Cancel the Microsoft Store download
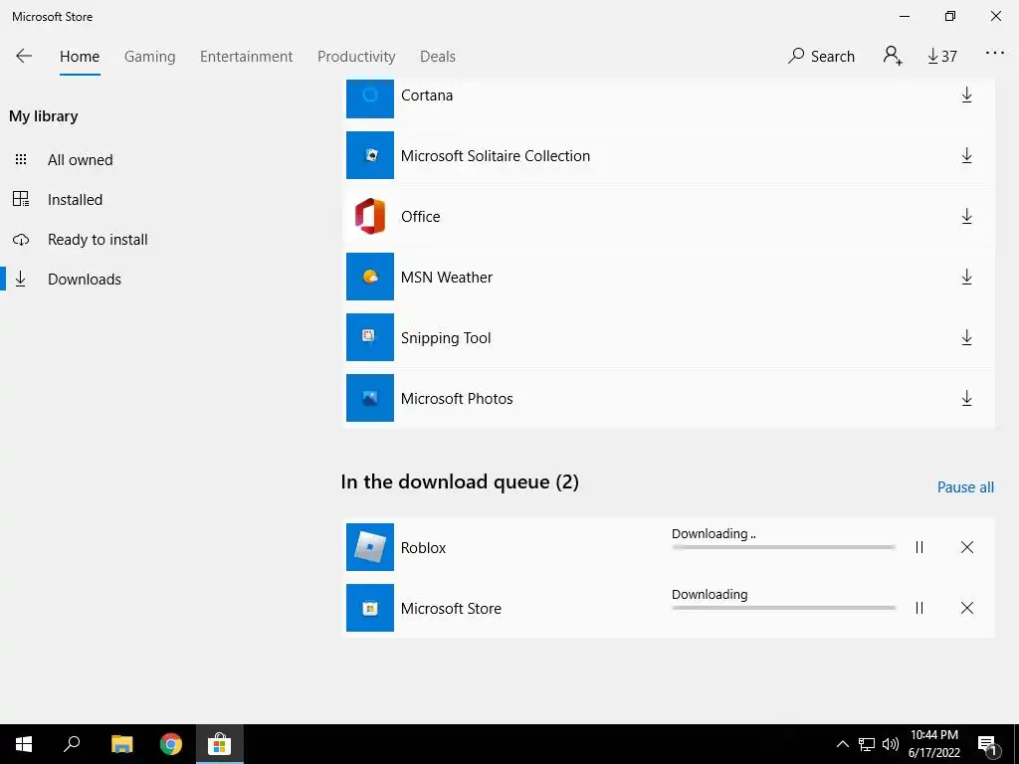The height and width of the screenshot is (764, 1019). click(x=967, y=608)
